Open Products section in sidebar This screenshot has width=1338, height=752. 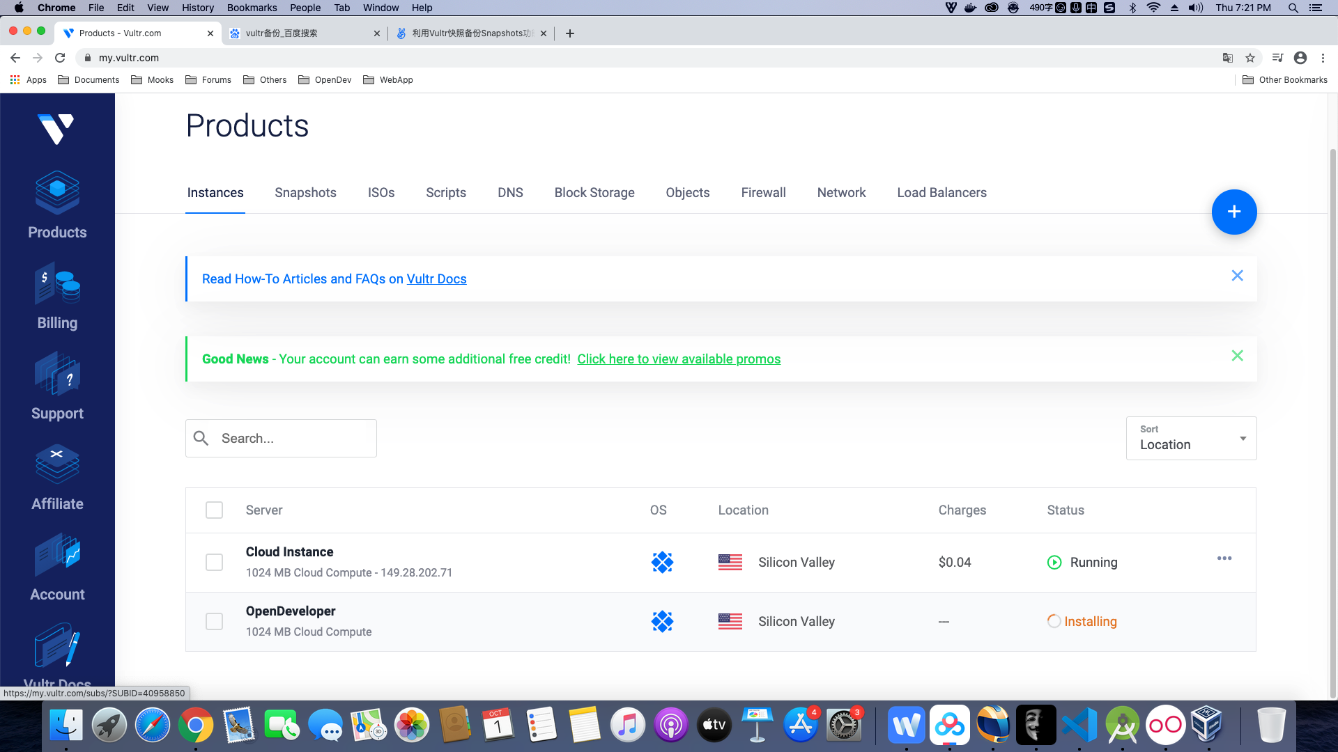coord(57,205)
